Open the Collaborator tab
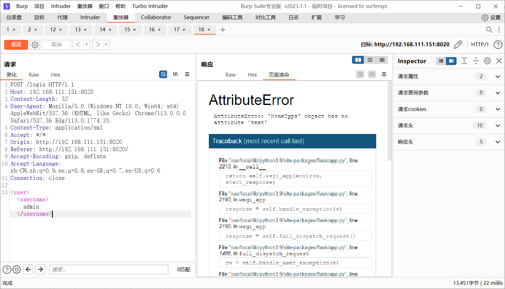Viewport: 505px width, 289px height. 156,18
